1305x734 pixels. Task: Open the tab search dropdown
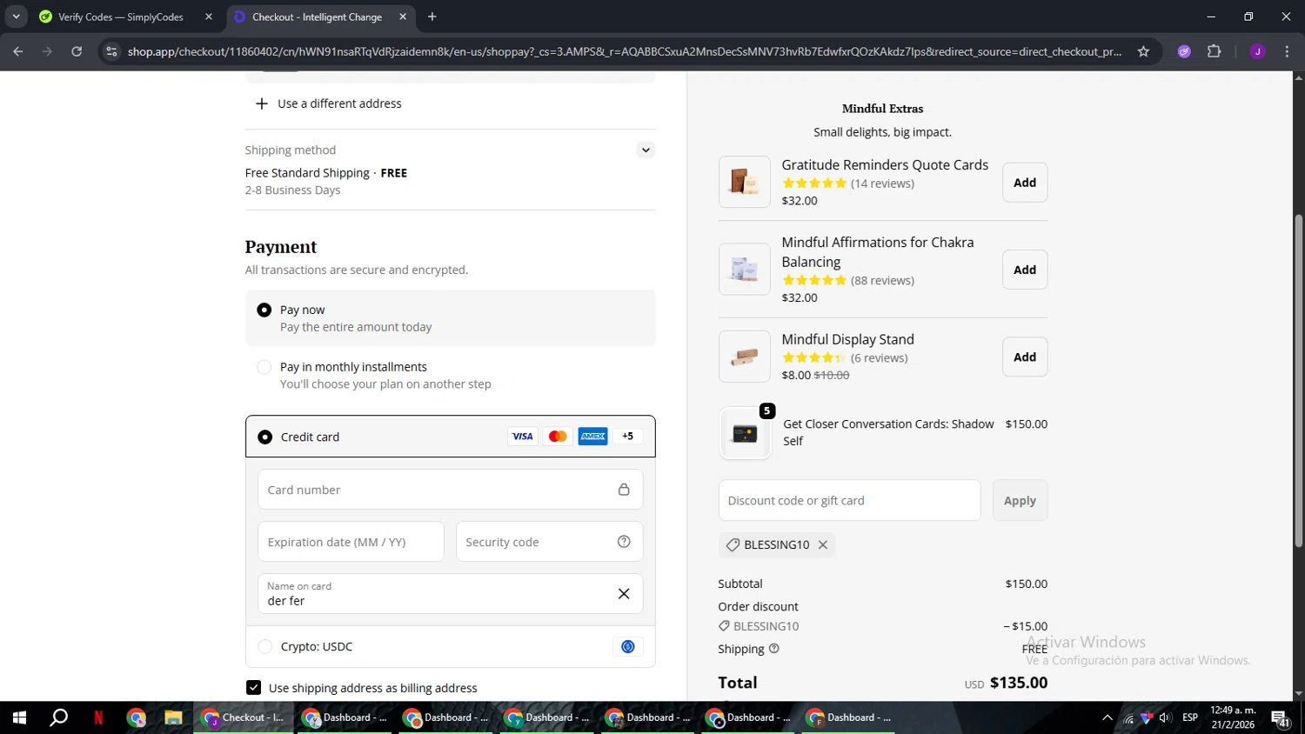pos(16,17)
